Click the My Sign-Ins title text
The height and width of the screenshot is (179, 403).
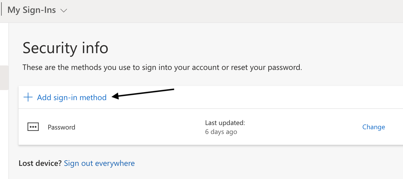[31, 10]
